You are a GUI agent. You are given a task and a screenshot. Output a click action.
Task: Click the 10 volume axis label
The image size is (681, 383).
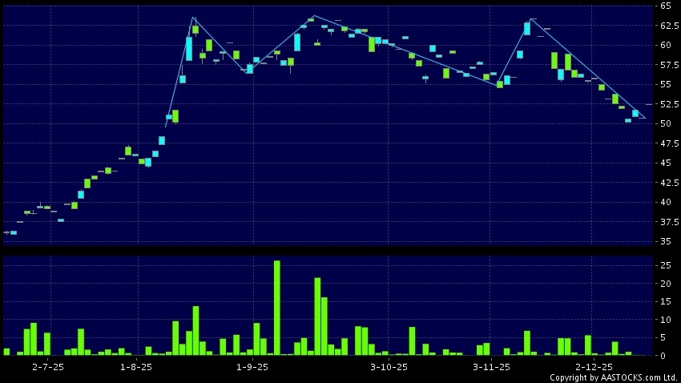click(666, 319)
